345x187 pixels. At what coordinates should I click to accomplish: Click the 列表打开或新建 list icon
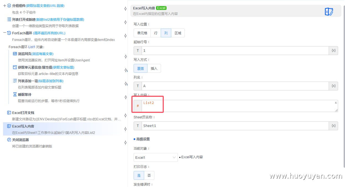point(9,19)
